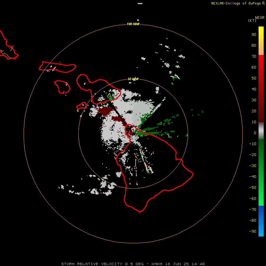Click the -10 value on velocity scale

click(x=253, y=144)
